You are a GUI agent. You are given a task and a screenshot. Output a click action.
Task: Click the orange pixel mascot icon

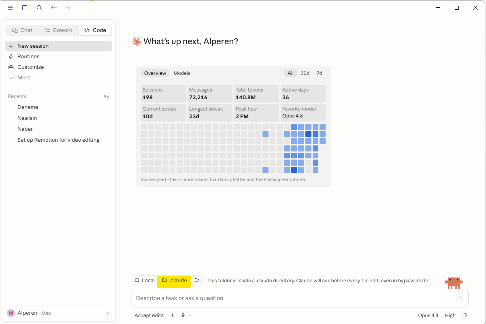(454, 283)
